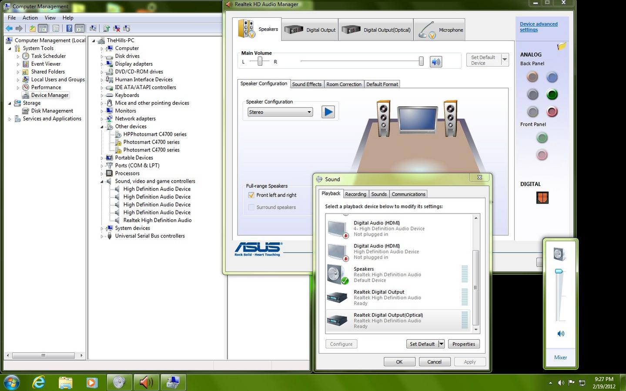Select Speakers default device in playback list

tap(398, 274)
